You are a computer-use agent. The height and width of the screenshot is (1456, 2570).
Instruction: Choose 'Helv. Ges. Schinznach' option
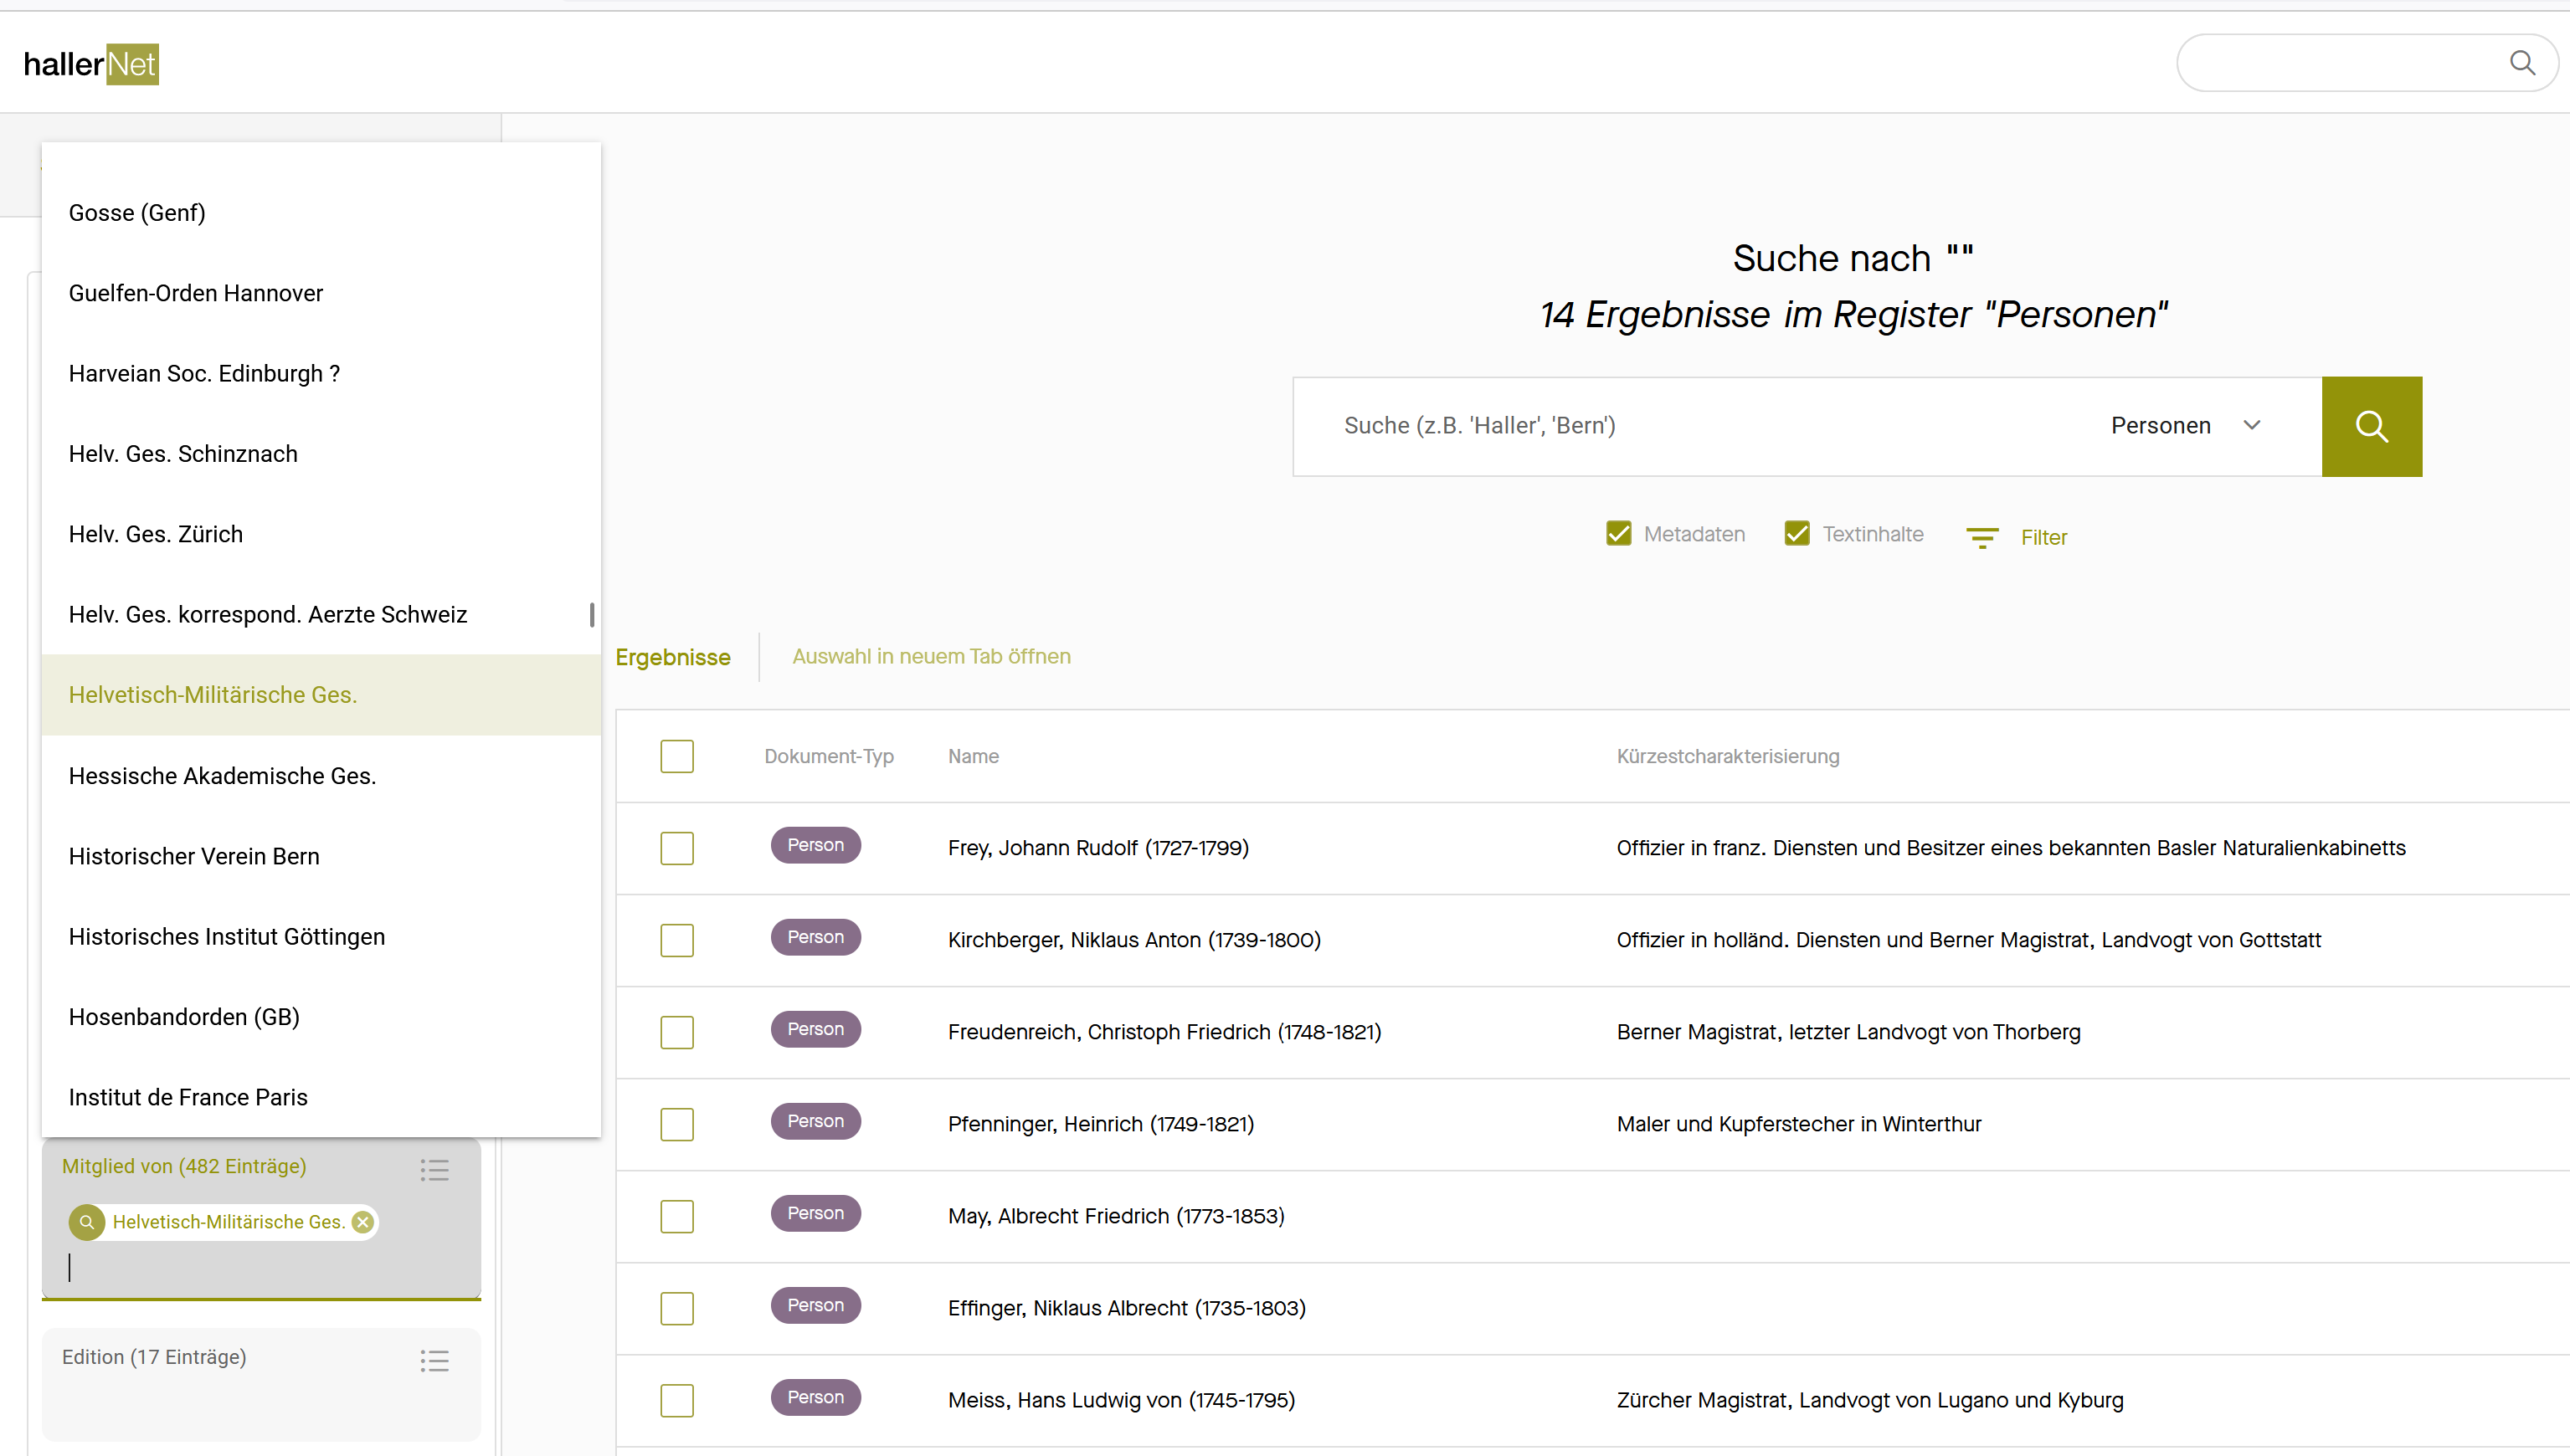pyautogui.click(x=321, y=454)
